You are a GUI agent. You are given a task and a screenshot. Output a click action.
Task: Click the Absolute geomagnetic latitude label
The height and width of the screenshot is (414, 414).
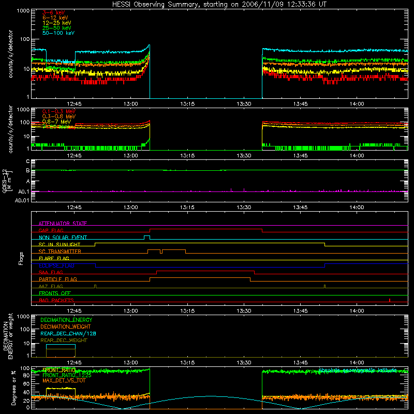pyautogui.click(x=357, y=370)
